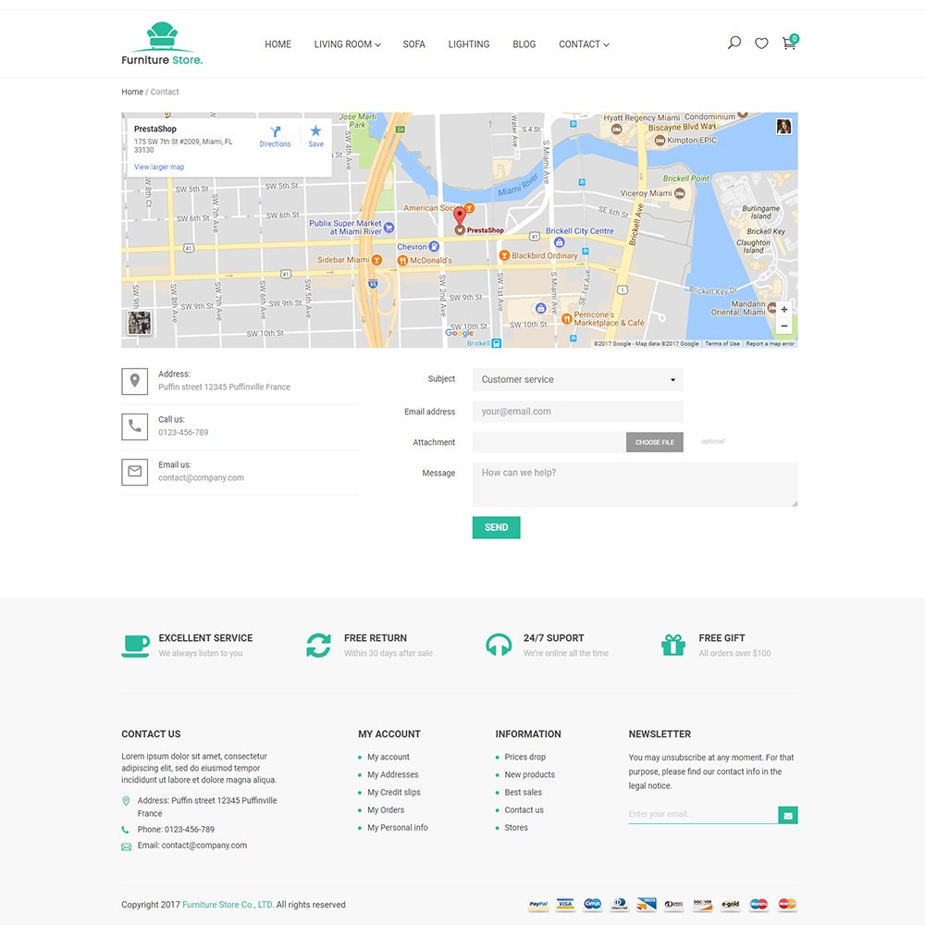Click the VISA payment icon
The image size is (925, 925).
[x=565, y=905]
